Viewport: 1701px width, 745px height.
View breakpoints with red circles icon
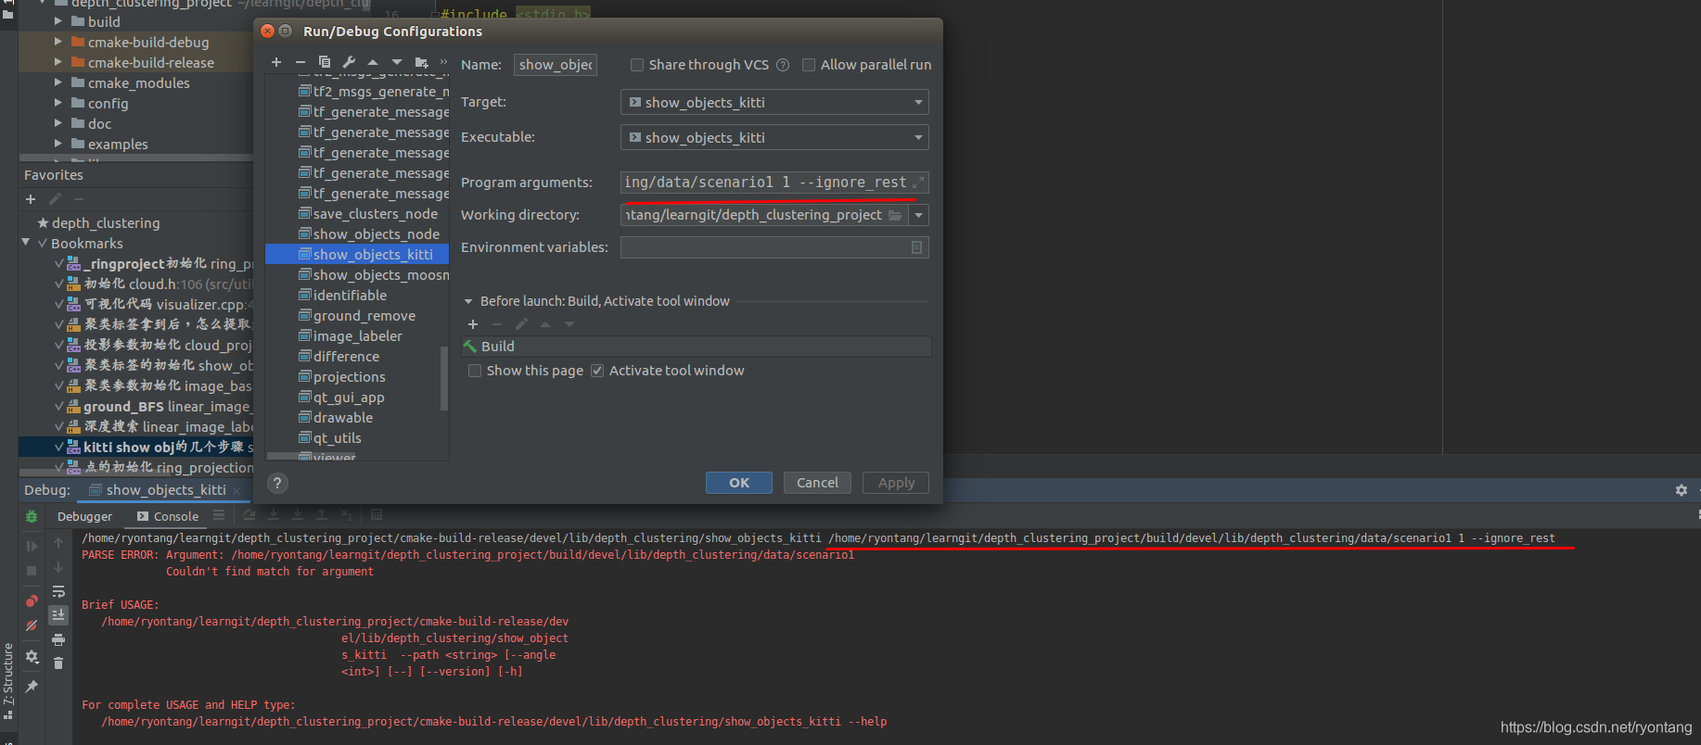(32, 600)
